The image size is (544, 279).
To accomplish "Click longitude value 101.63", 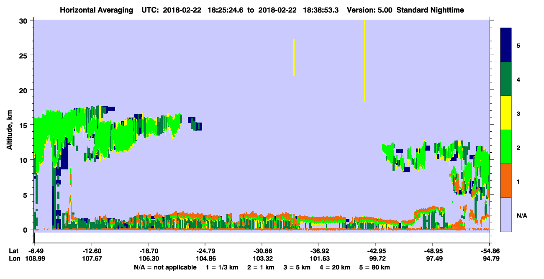I will [319, 259].
